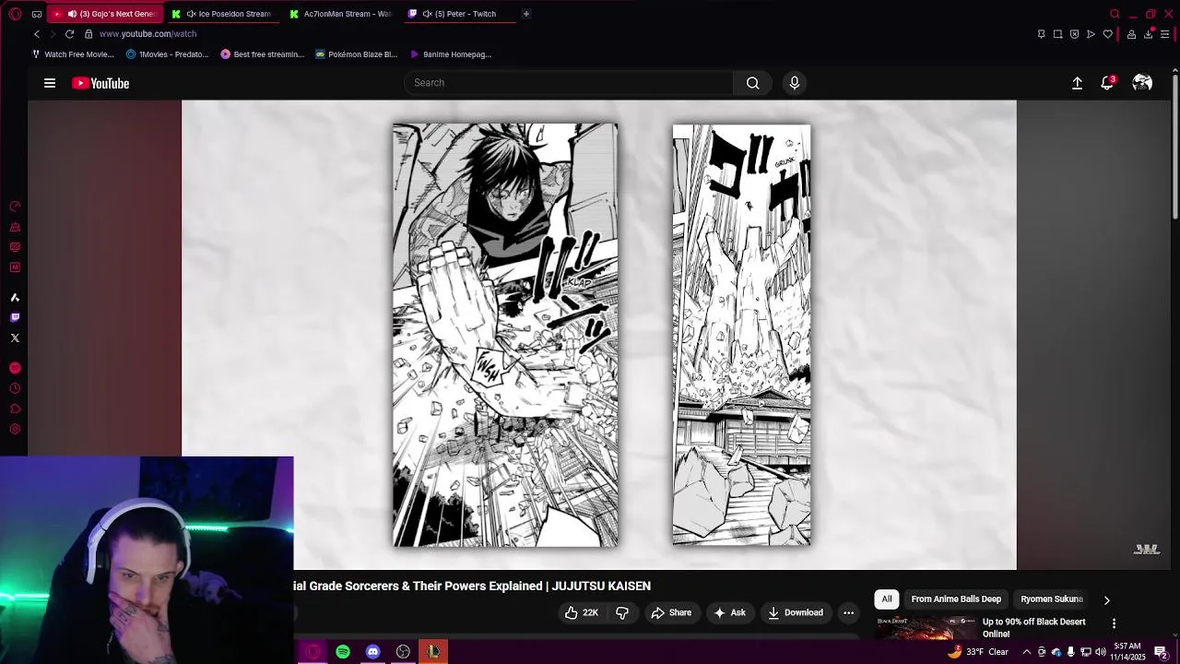The width and height of the screenshot is (1180, 664).
Task: Open GX Control speedometer in sidebar
Action: pos(15,207)
